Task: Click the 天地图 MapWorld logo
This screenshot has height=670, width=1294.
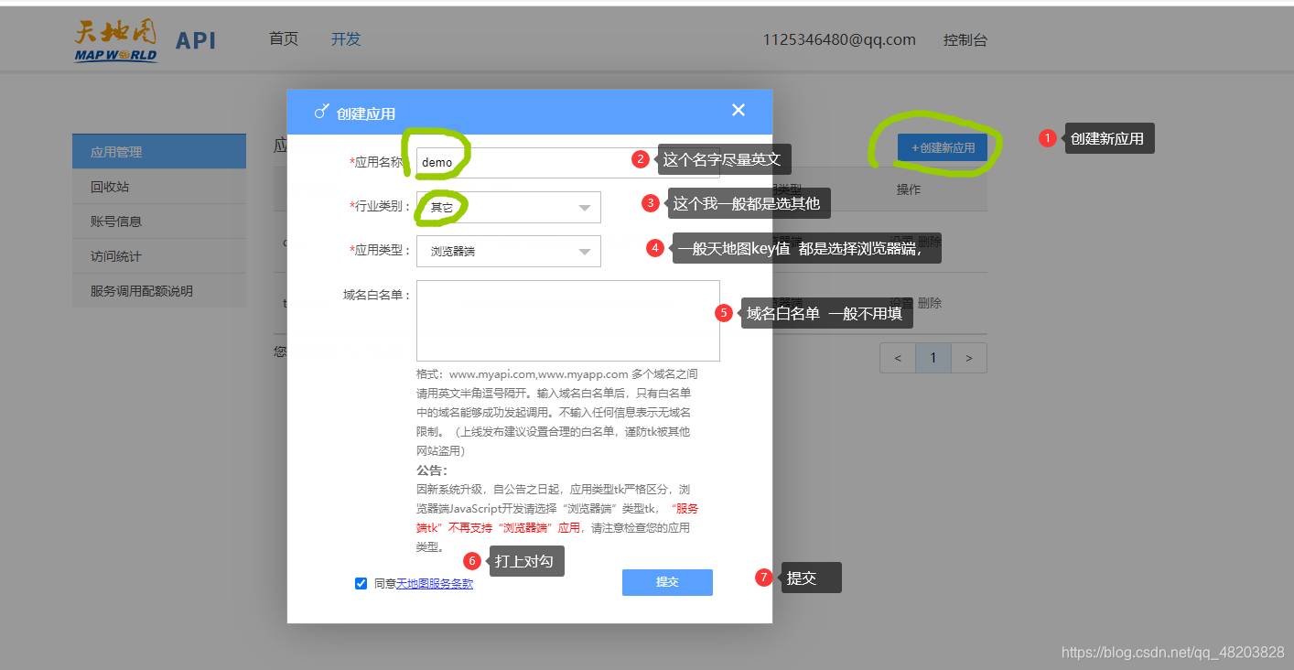Action: [x=115, y=42]
